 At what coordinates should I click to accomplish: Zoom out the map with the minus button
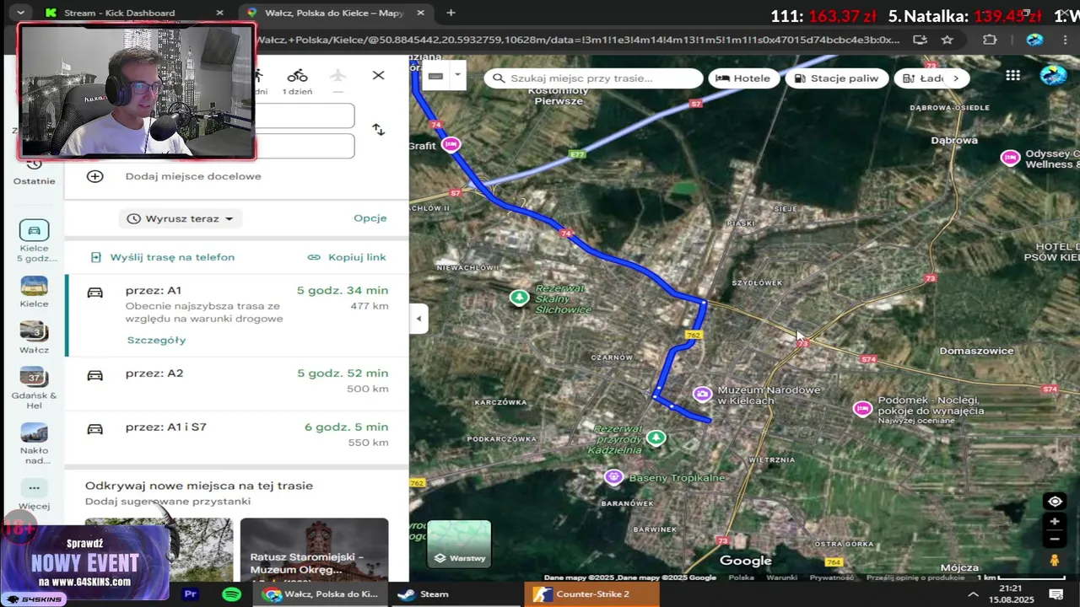[x=1055, y=540]
